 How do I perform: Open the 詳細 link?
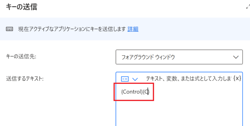[133, 29]
